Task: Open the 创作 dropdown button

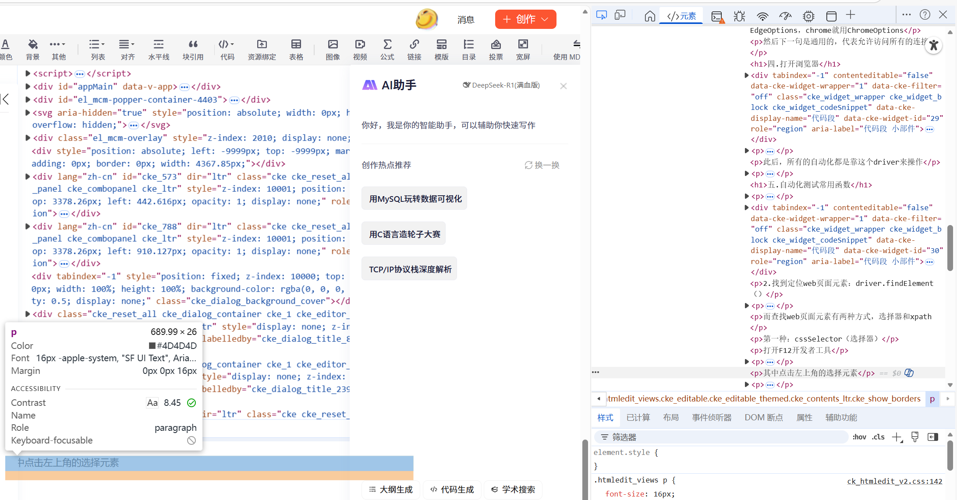Action: pyautogui.click(x=525, y=19)
